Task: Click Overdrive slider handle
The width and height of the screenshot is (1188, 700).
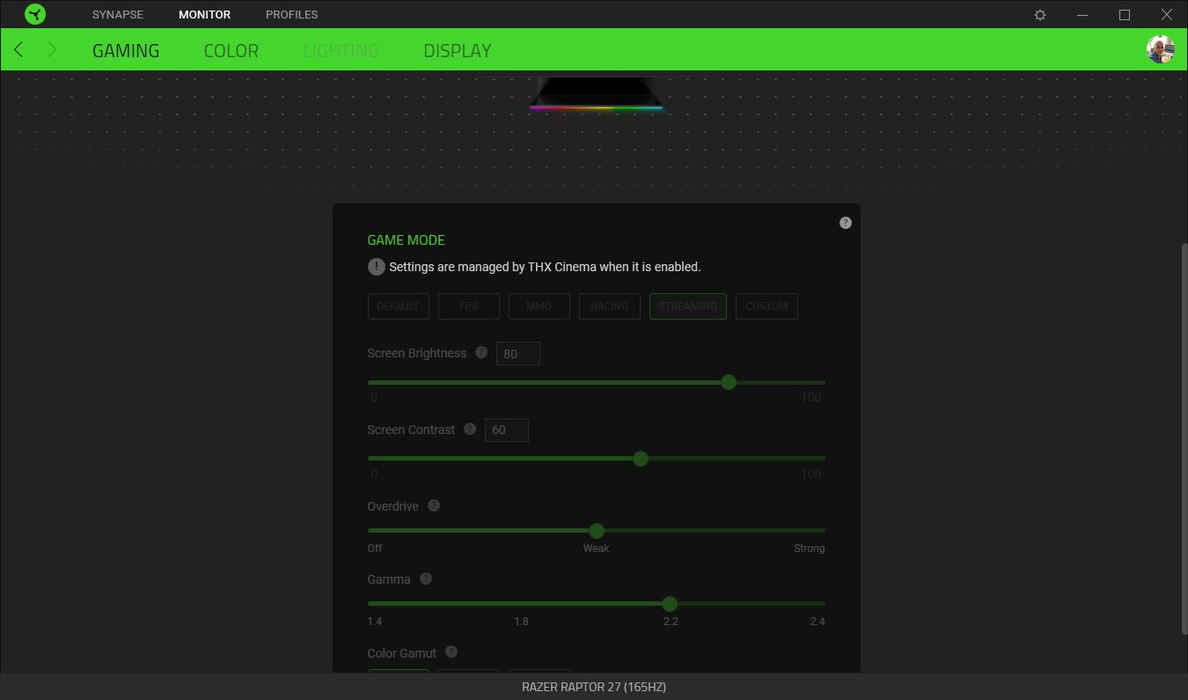Action: click(x=597, y=531)
